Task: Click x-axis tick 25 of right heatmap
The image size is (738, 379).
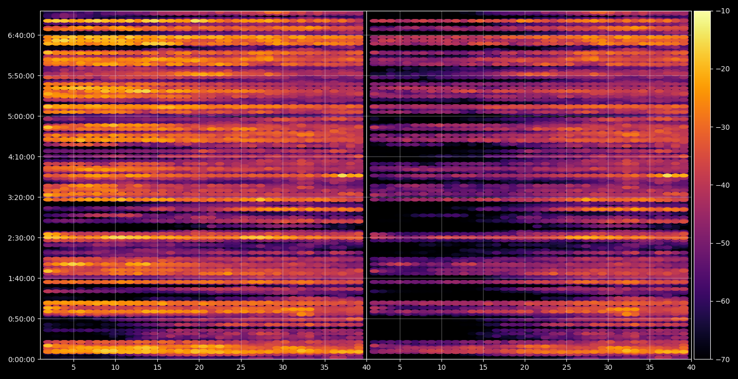Action: click(566, 367)
